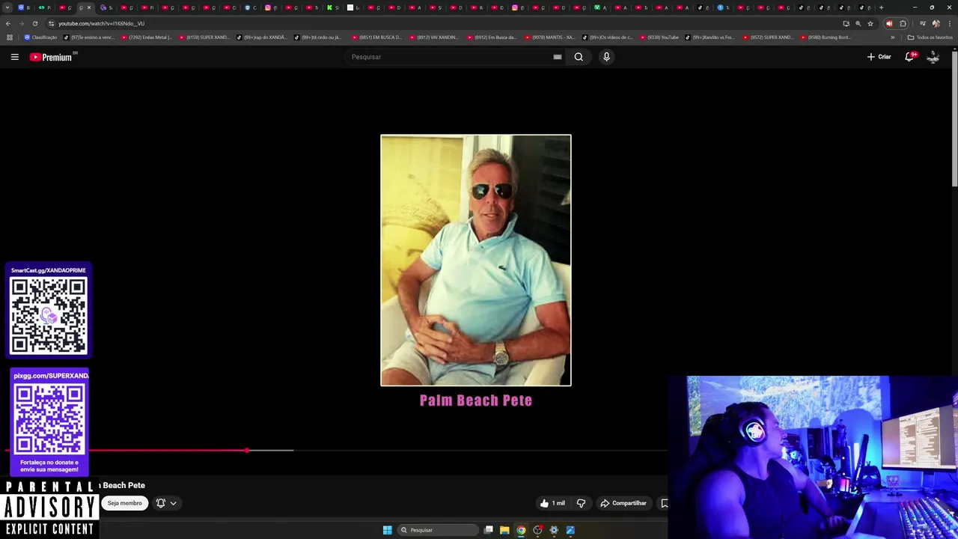The height and width of the screenshot is (539, 958).
Task: Open Task View on the taskbar
Action: [x=489, y=530]
